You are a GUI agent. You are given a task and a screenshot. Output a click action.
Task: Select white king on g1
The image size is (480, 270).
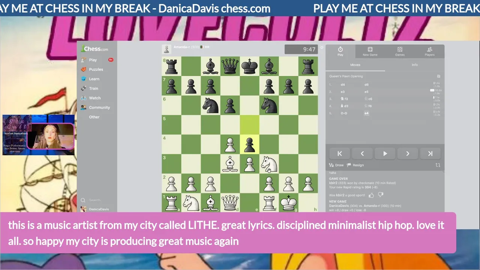pyautogui.click(x=288, y=203)
